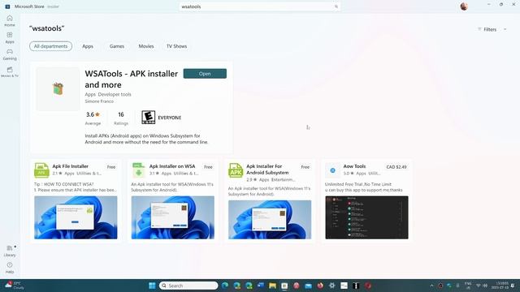The width and height of the screenshot is (520, 292).
Task: Open the Apk File Installer result
Action: coord(76,201)
